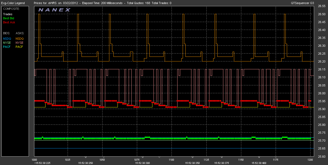Click the ASKS: column heading
Viewport: 328px width, 165px height.
(x=20, y=33)
